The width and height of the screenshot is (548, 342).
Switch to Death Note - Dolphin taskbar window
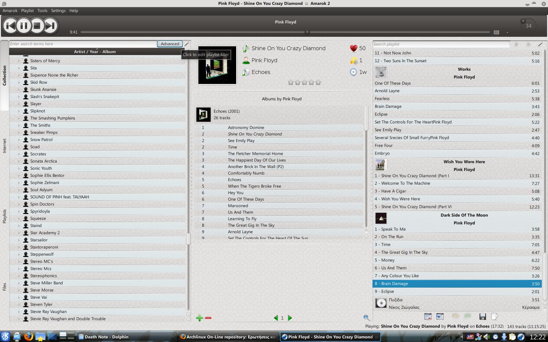pos(127,337)
